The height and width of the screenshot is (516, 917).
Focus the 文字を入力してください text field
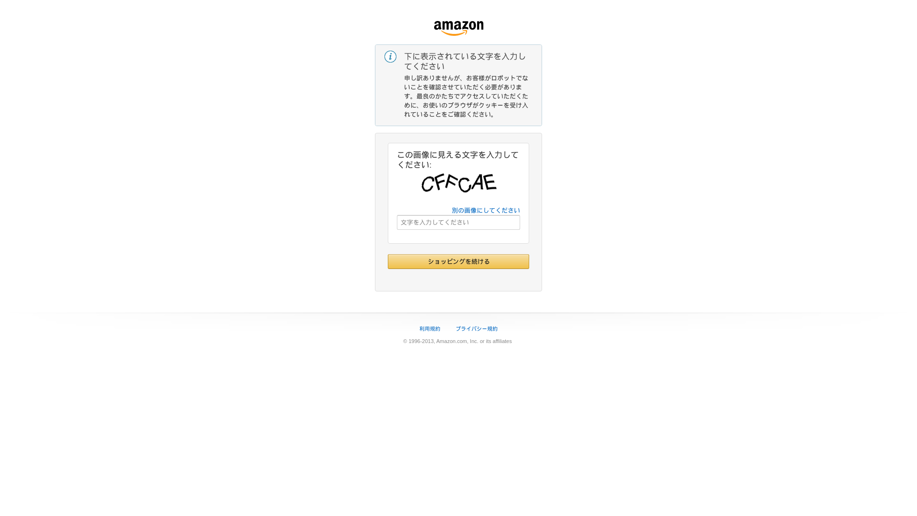pos(458,223)
